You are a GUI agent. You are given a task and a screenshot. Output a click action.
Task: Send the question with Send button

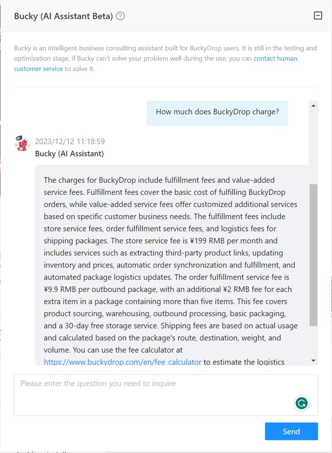[291, 431]
